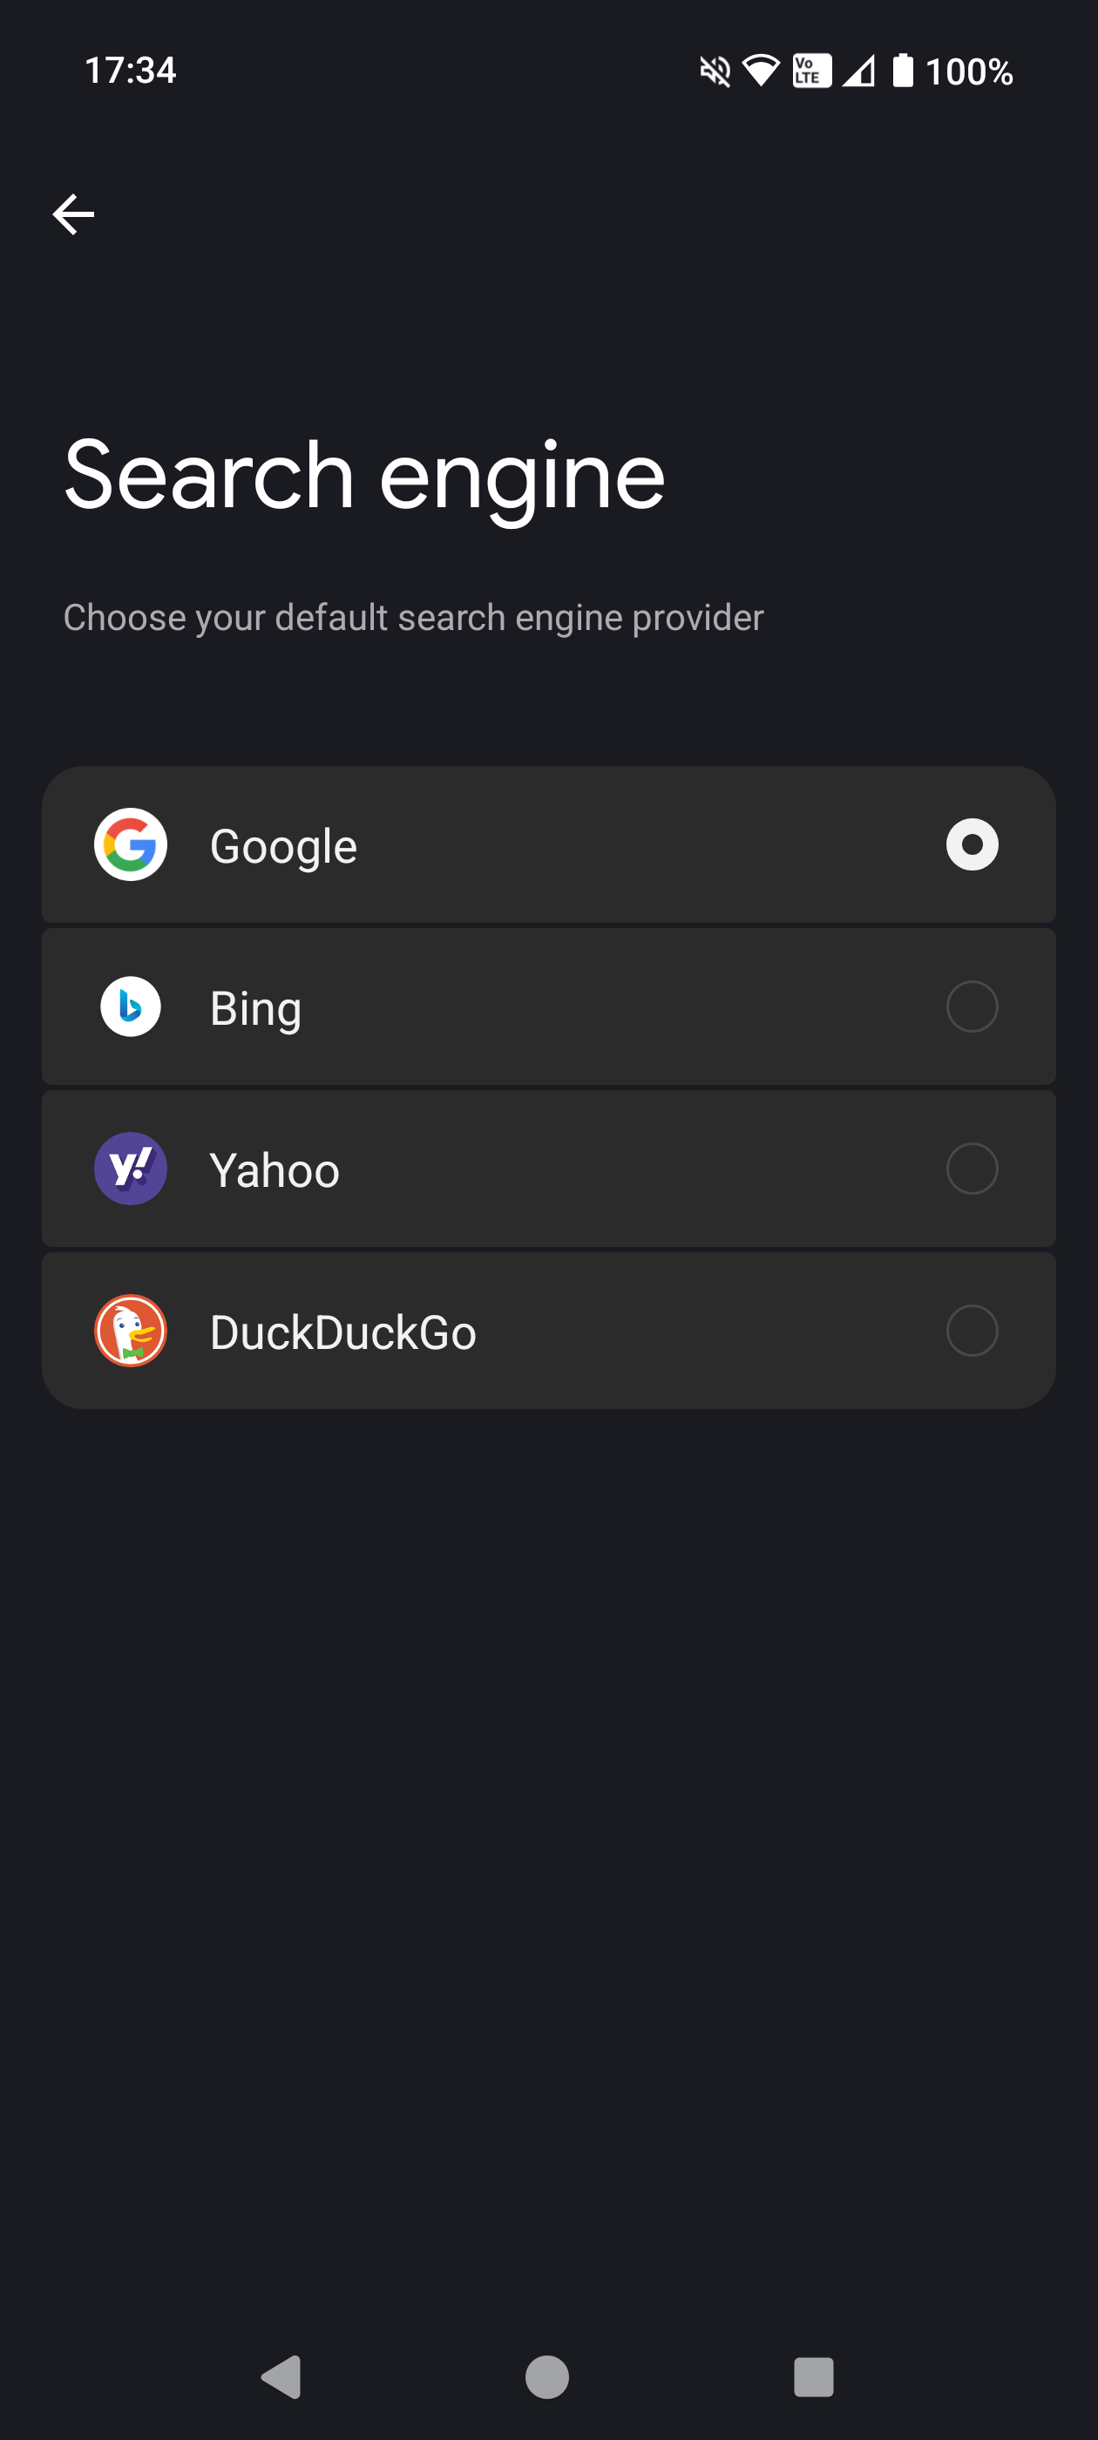Screen dimensions: 1098x2440
Task: Tap the battery icon in status bar
Action: 903,71
